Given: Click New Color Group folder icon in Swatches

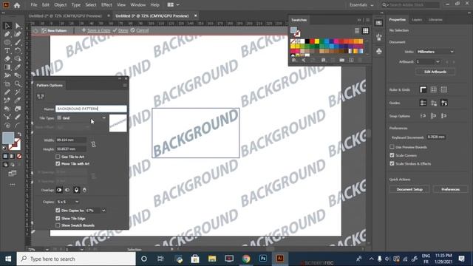Looking at the screenshot, I should (x=341, y=61).
